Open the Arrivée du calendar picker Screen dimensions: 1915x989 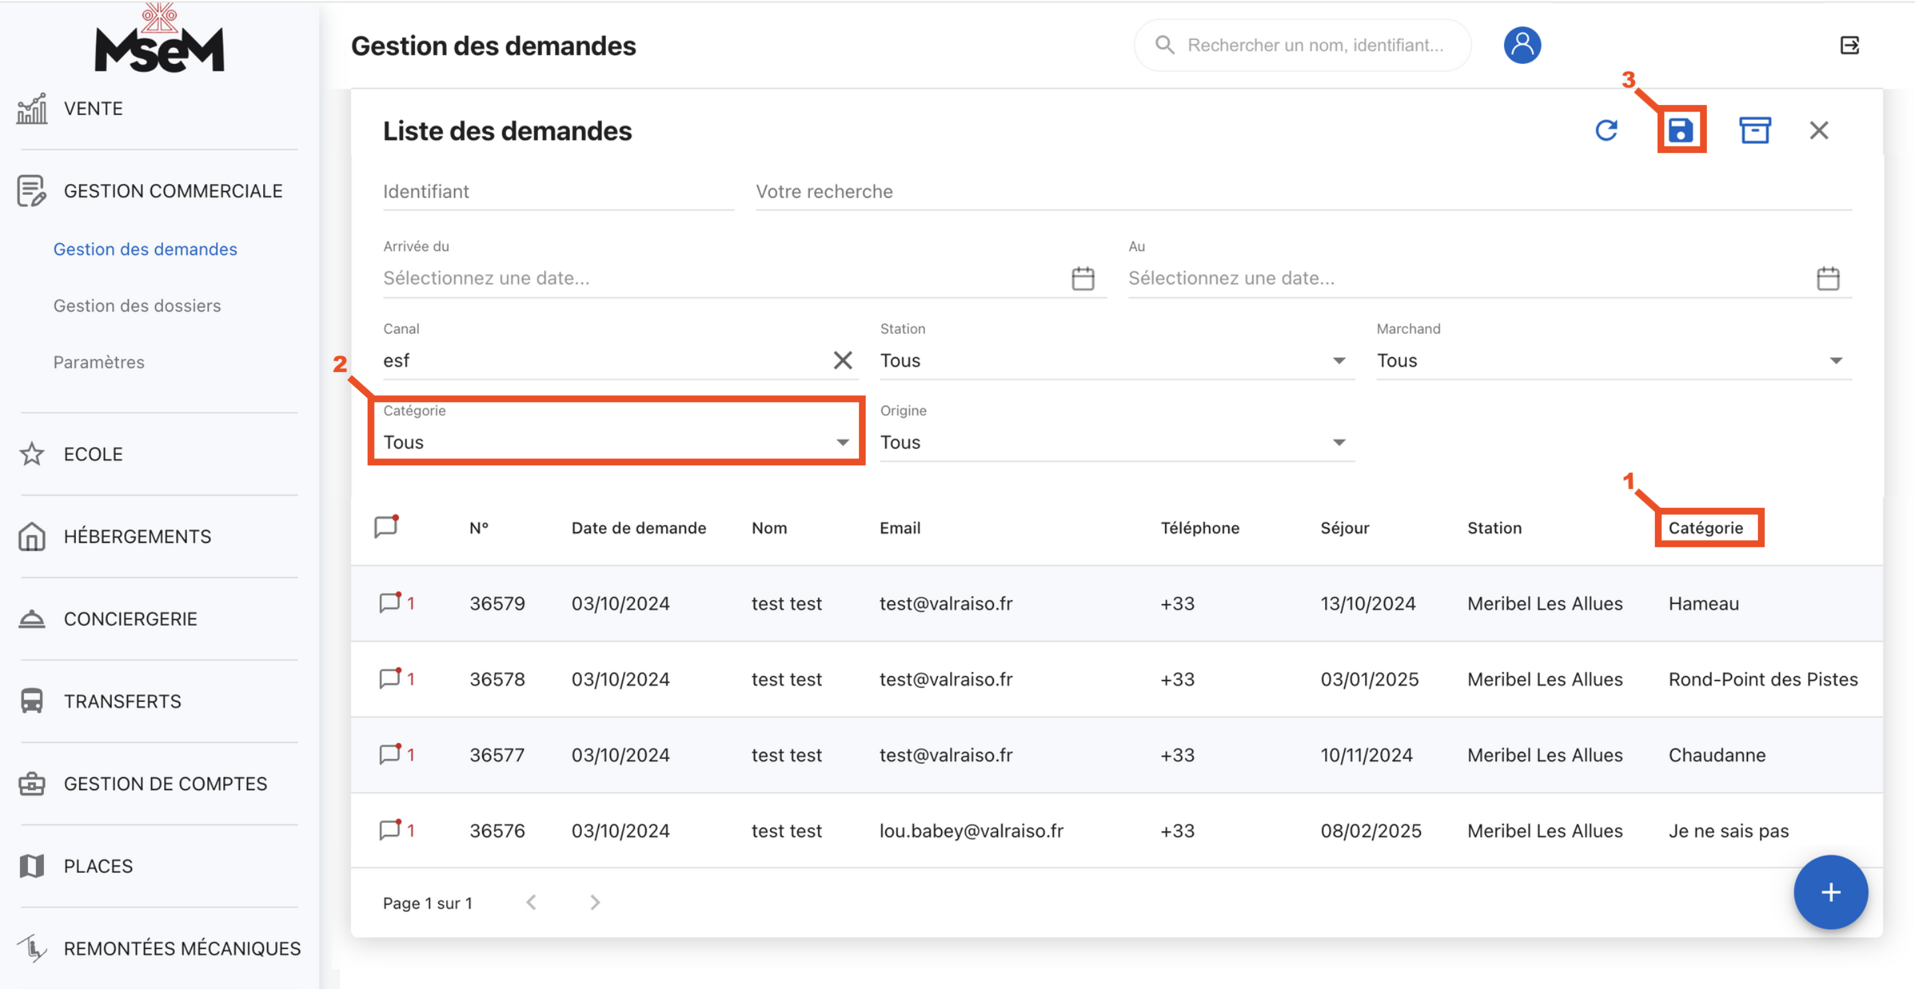[x=1083, y=278]
